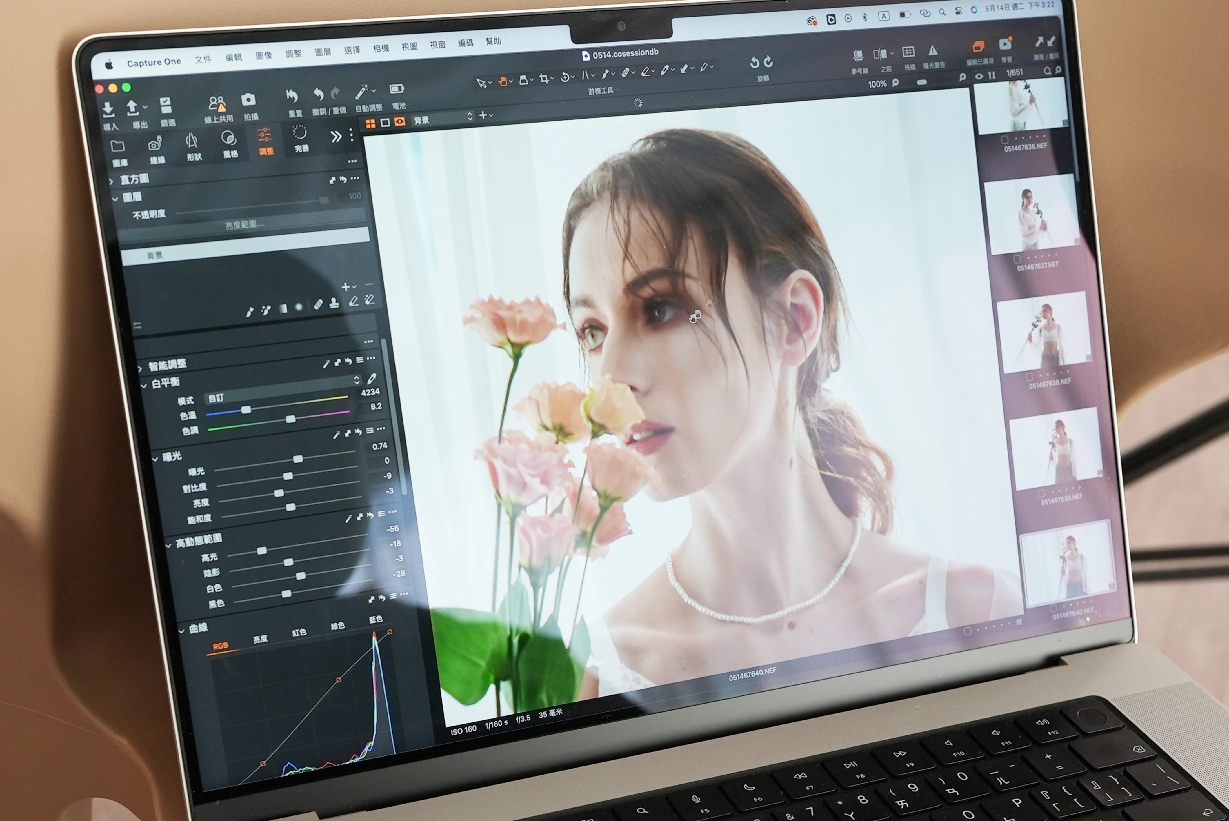
Task: Click rotate clockwise icon above 旋轉
Action: (768, 62)
